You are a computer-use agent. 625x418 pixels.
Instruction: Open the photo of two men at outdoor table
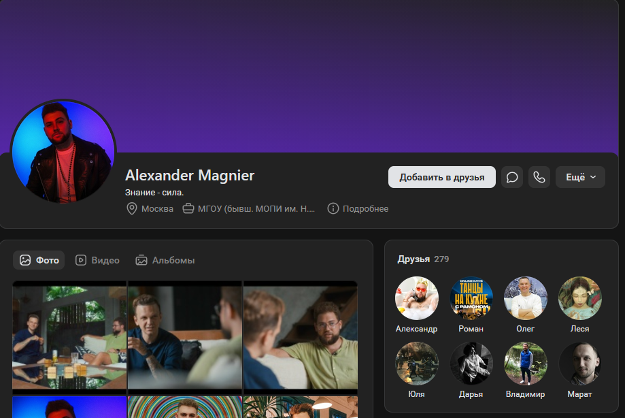click(x=69, y=338)
